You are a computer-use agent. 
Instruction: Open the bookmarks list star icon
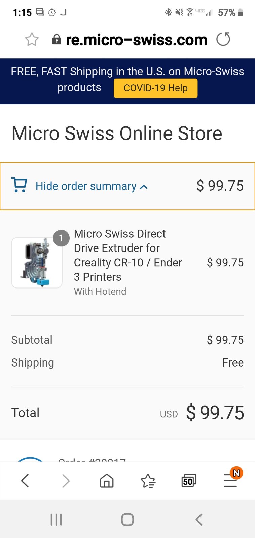(148, 481)
